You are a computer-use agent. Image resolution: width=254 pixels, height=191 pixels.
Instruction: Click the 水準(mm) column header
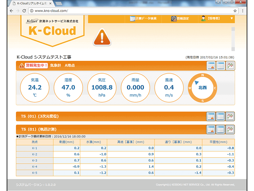click(x=93, y=142)
